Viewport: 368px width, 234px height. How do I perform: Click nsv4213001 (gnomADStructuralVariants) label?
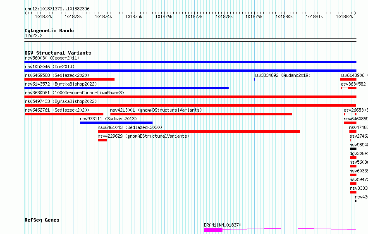coord(156,110)
